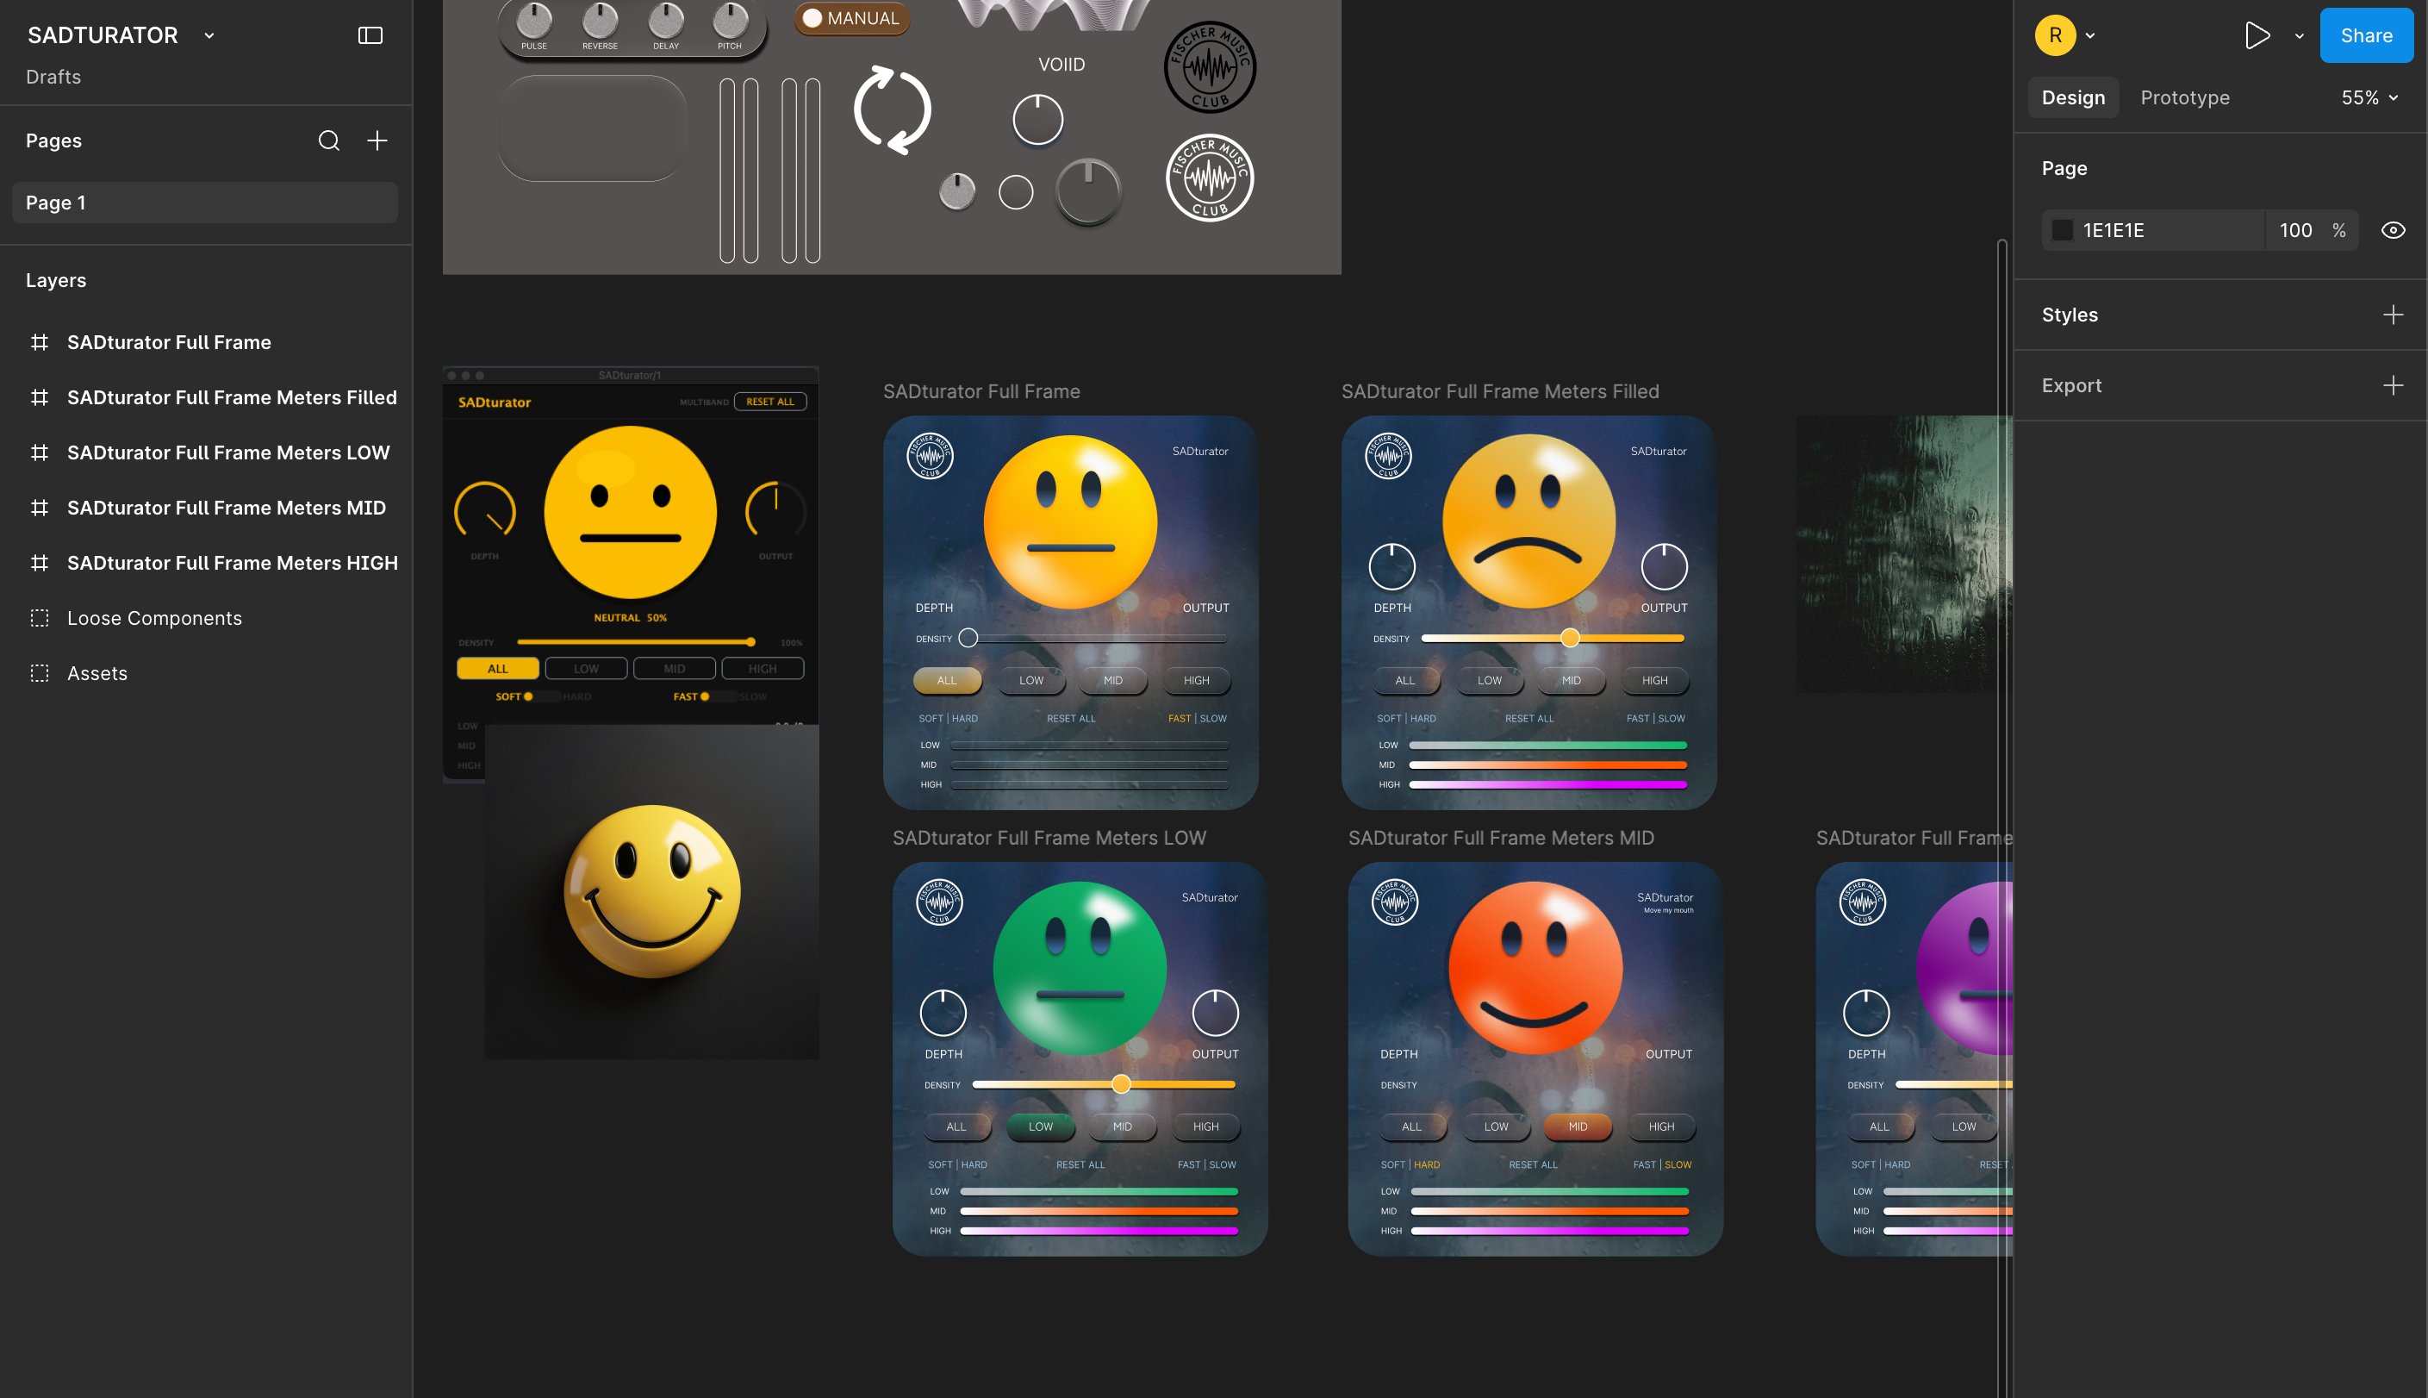Screen dimensions: 2428x1398
Task: Select the Loose Components layer
Action: click(x=153, y=618)
